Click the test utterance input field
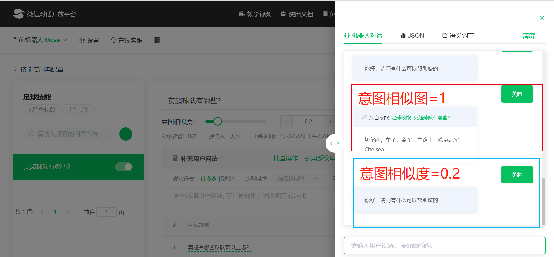 tap(444, 246)
